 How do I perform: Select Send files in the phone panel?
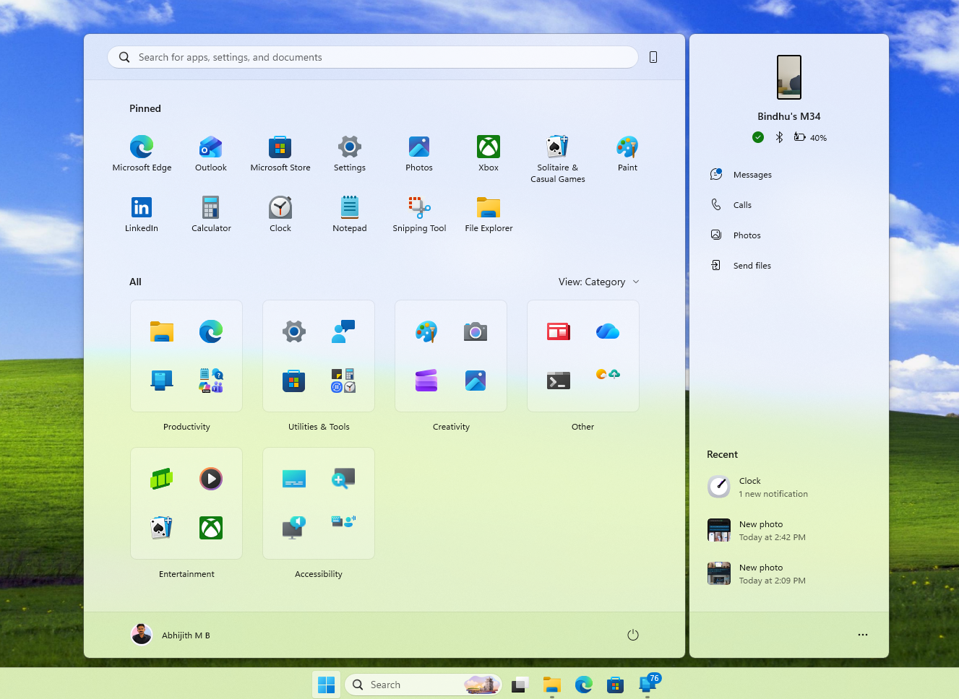coord(752,265)
